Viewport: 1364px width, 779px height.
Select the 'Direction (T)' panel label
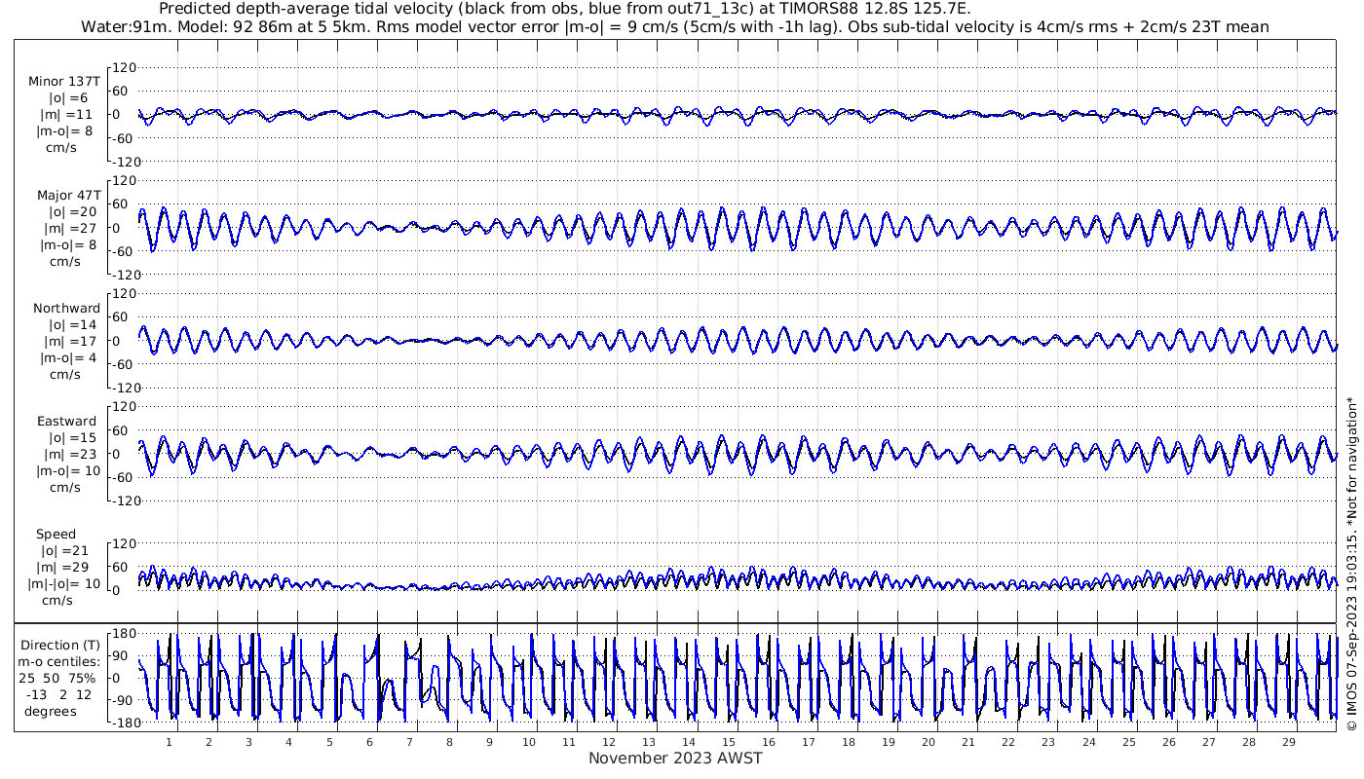tap(60, 645)
